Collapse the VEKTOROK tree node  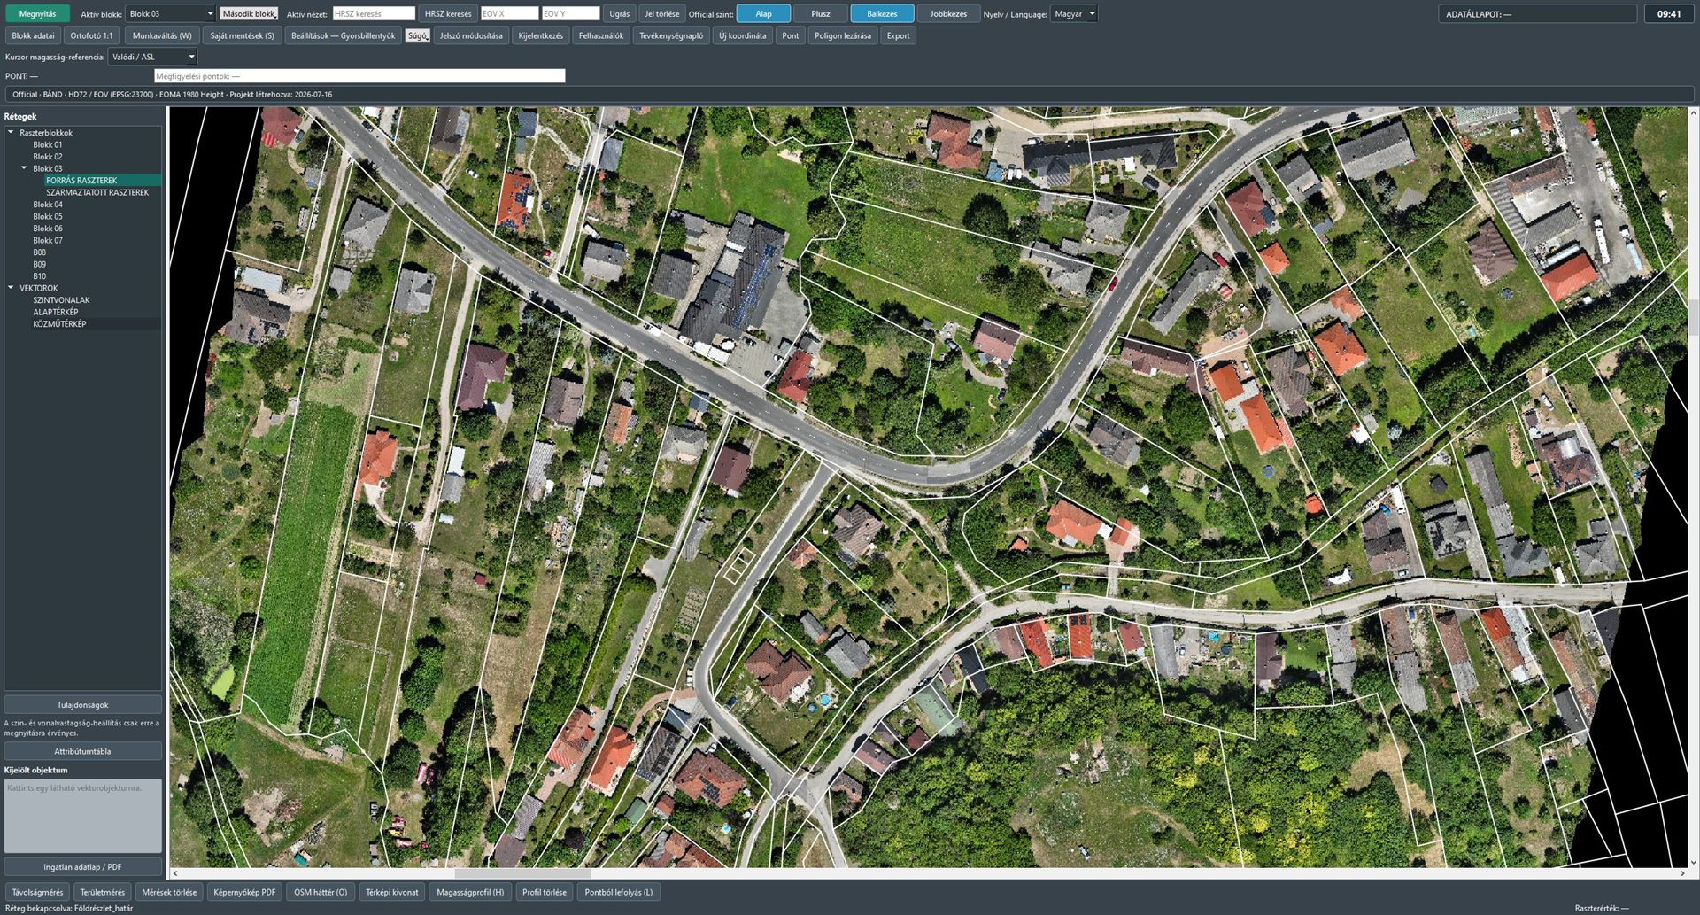(12, 288)
